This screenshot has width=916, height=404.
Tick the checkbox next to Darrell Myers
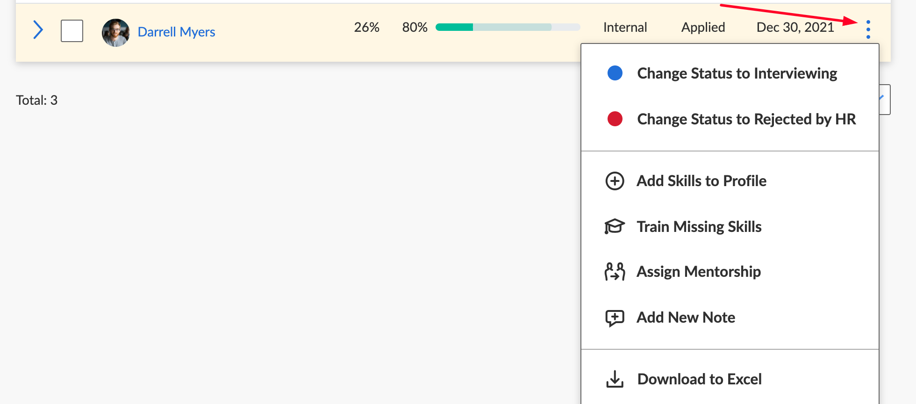pyautogui.click(x=72, y=31)
